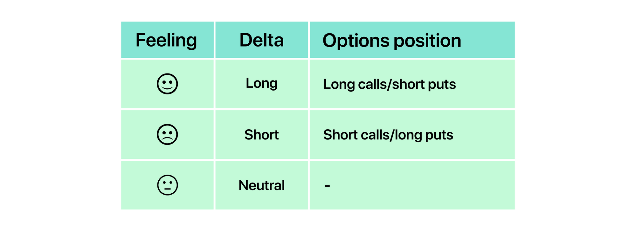
Task: Click the dash in the Neutral row
Action: [x=327, y=185]
